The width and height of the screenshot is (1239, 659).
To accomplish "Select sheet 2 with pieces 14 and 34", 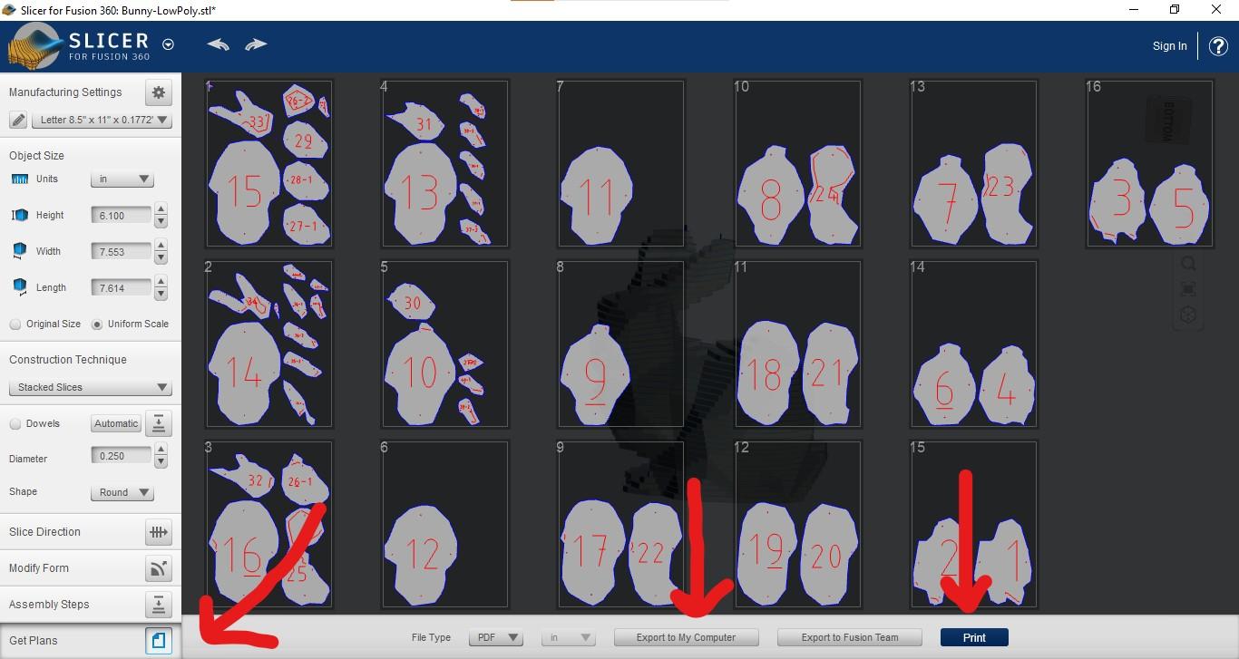I will pos(269,344).
